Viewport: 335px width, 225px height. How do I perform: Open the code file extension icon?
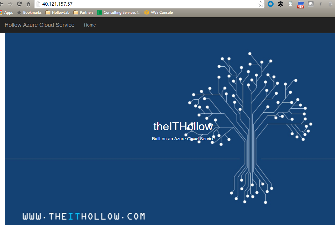pyautogui.click(x=291, y=4)
